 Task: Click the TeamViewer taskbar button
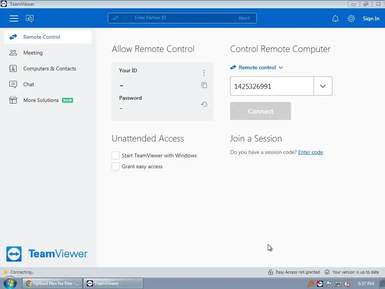(113, 283)
